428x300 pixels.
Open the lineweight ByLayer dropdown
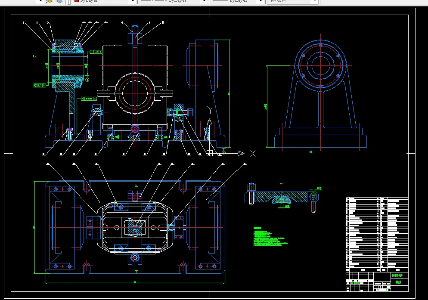(x=238, y=1)
